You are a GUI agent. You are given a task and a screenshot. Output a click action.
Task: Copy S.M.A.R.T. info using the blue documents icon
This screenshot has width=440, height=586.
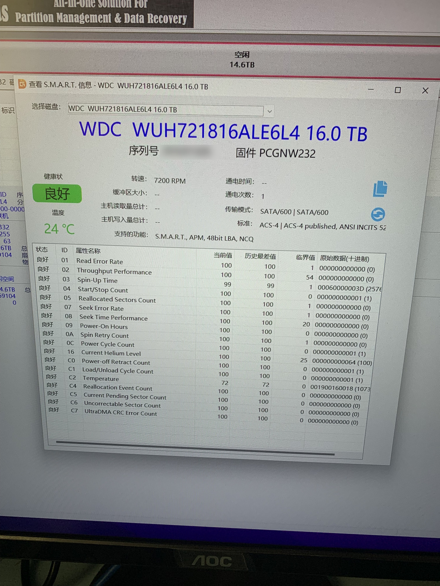pos(380,189)
